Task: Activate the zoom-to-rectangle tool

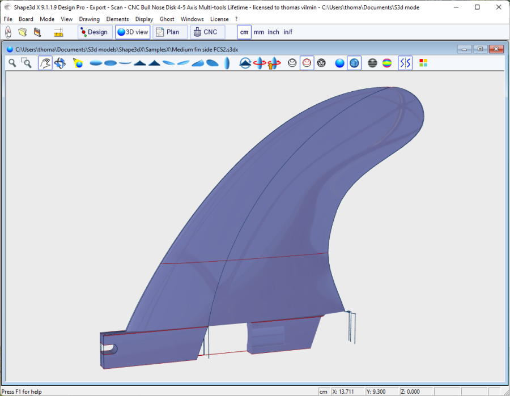Action: (x=26, y=63)
